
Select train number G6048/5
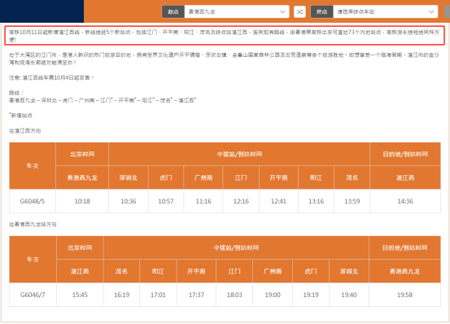click(33, 201)
